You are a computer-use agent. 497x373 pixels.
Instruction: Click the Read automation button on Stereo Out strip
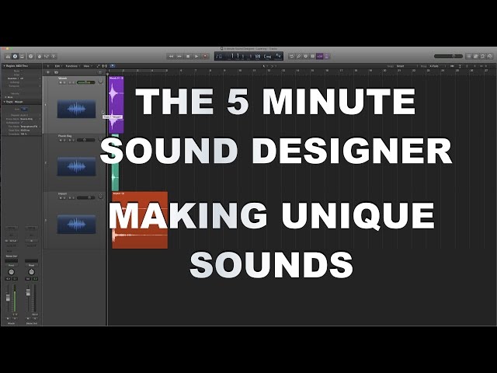click(31, 265)
